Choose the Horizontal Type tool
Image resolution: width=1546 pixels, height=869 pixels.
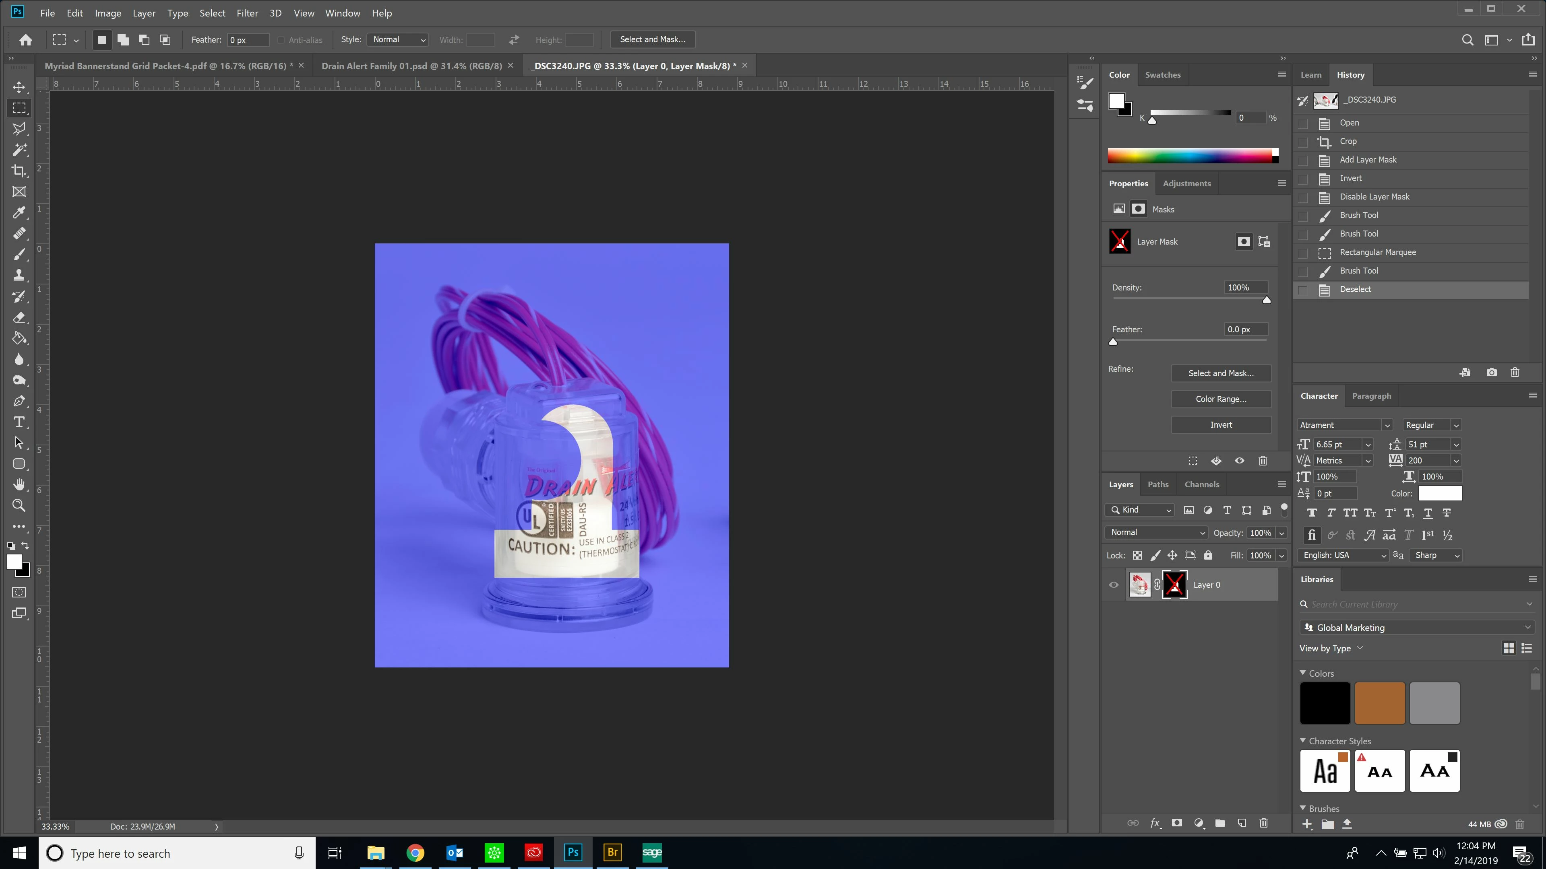click(x=19, y=422)
